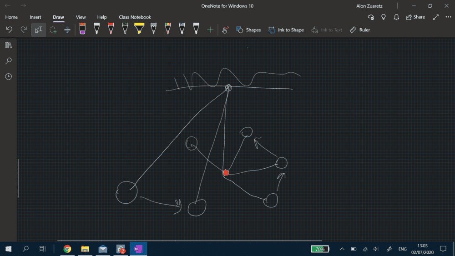Switch to the Insert tab

click(35, 17)
